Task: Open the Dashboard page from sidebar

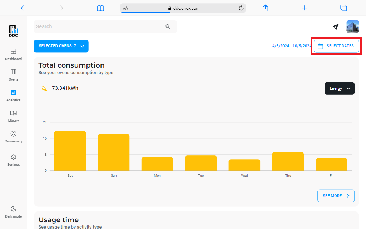Action: tap(13, 54)
